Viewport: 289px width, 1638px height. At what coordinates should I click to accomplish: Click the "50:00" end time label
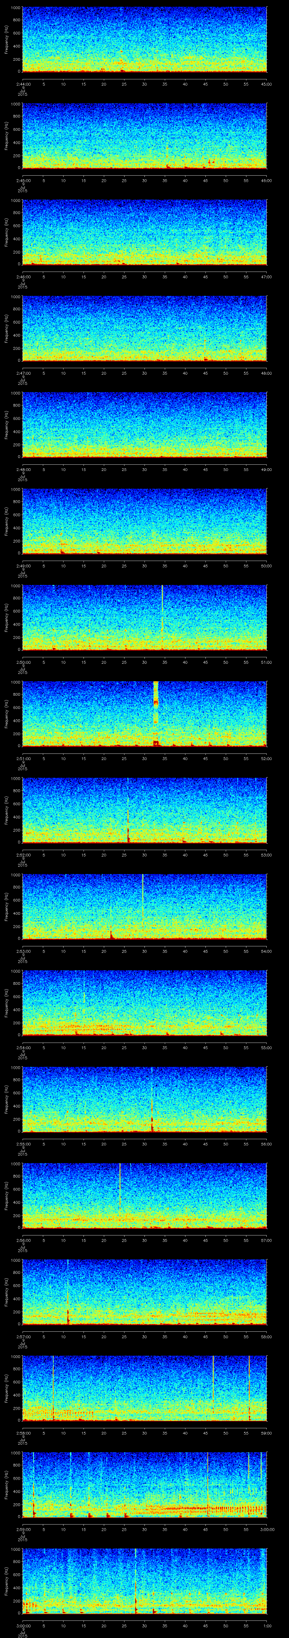(267, 566)
